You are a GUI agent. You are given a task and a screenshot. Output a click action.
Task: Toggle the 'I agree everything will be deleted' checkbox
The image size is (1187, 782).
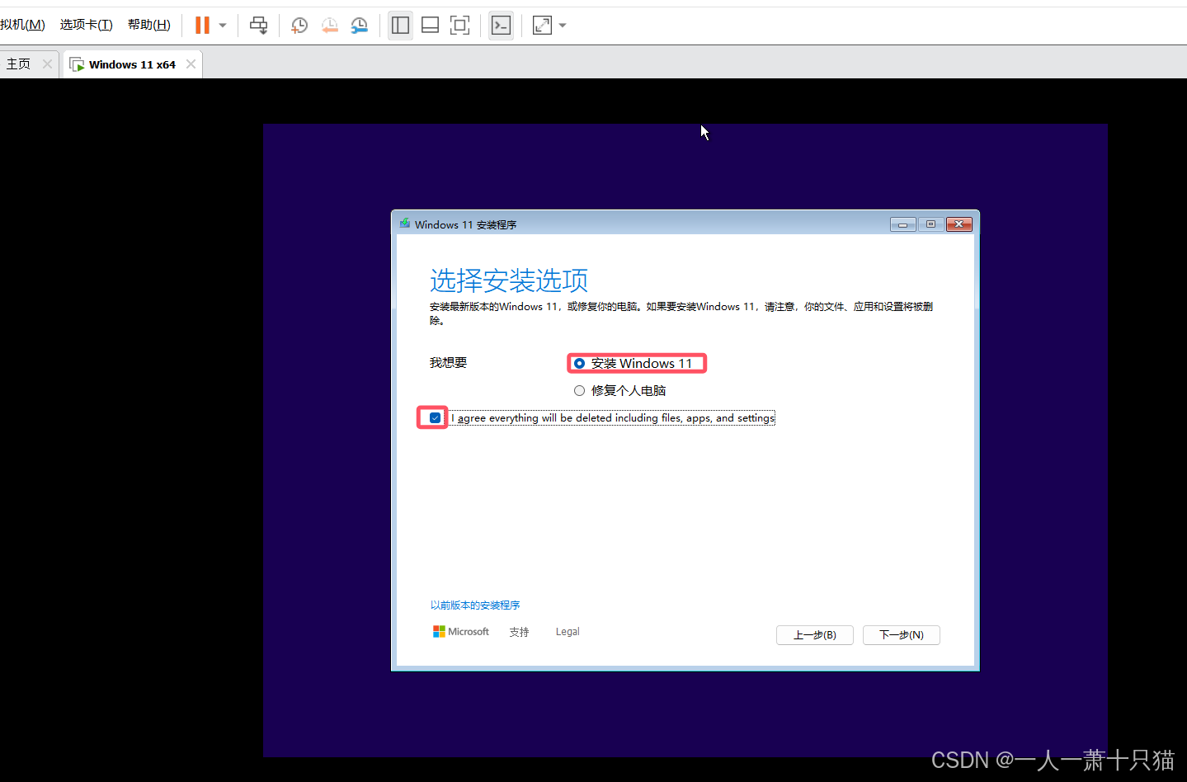pos(436,418)
